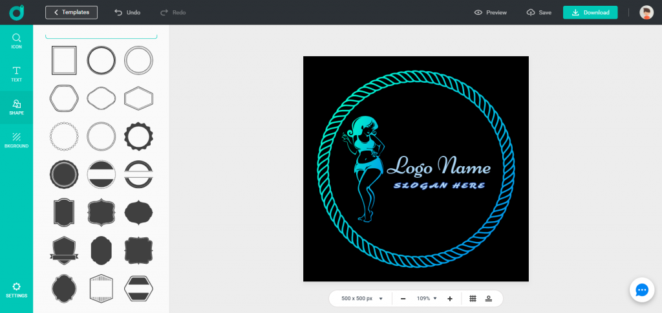This screenshot has width=662, height=313.
Task: Open the Bkground panel
Action: (16, 140)
